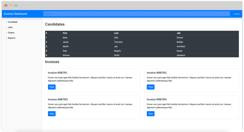Select the Jacob first-name cell
Image resolution: width=244 pixels, height=132 pixels.
pyautogui.click(x=65, y=42)
